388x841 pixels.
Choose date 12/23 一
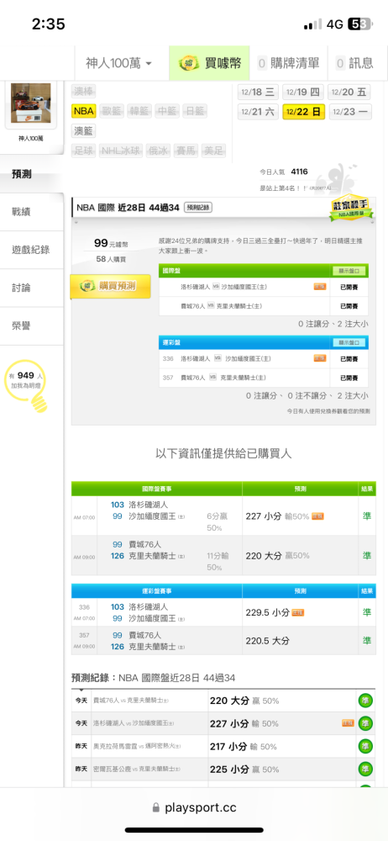(x=349, y=112)
